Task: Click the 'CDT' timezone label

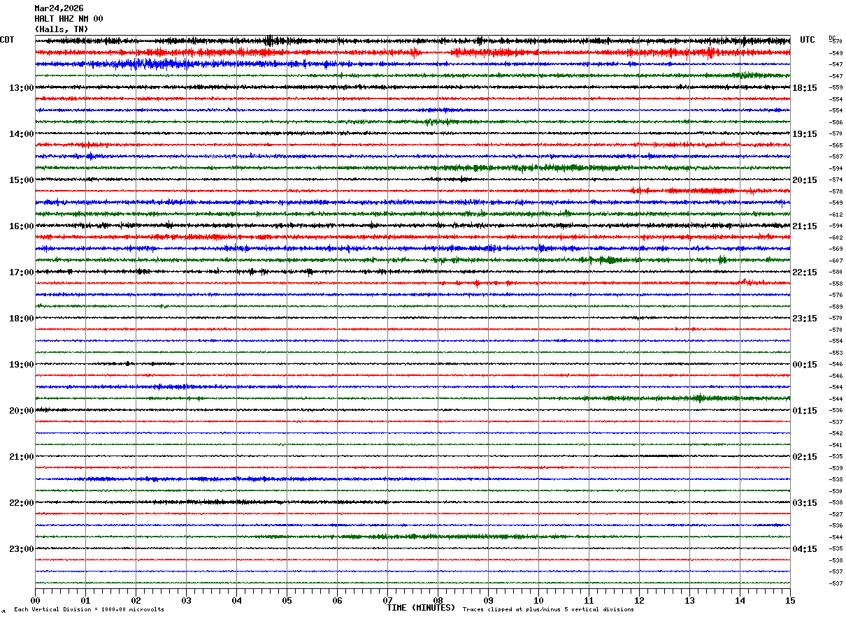Action: click(x=7, y=40)
